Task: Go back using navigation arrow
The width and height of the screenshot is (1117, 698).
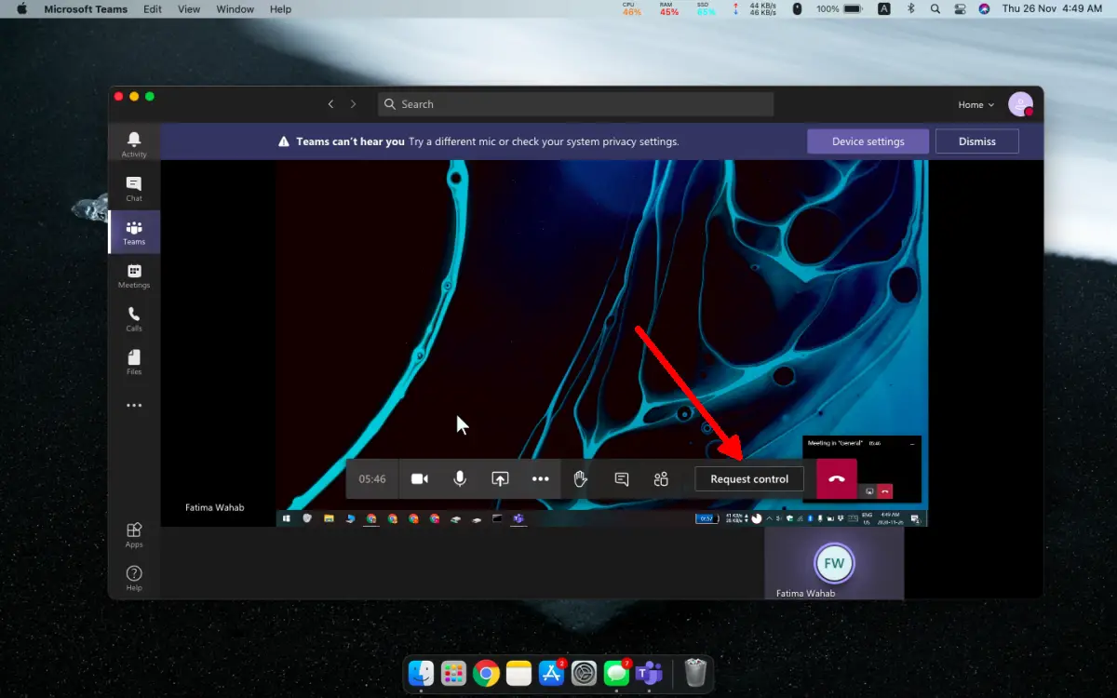Action: tap(330, 104)
